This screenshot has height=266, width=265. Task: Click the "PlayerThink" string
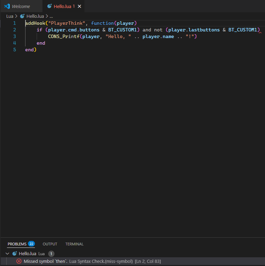67,23
